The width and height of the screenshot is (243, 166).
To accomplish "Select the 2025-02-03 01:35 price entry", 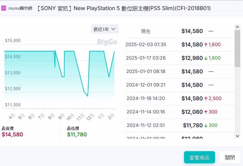I will 179,44.
